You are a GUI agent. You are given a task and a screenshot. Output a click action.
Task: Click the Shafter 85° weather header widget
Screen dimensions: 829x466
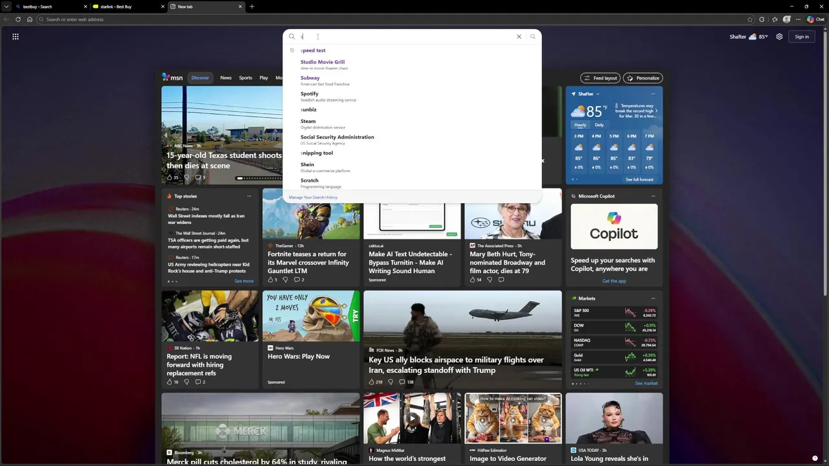tap(749, 37)
